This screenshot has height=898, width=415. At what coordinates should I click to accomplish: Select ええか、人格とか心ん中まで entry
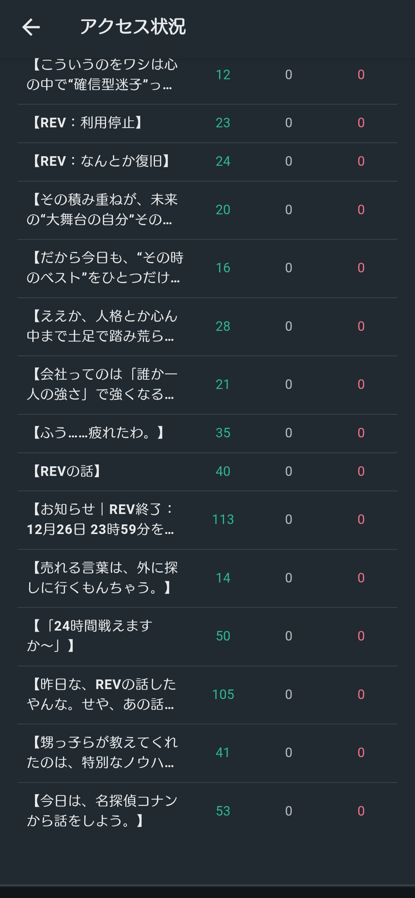pos(101,326)
